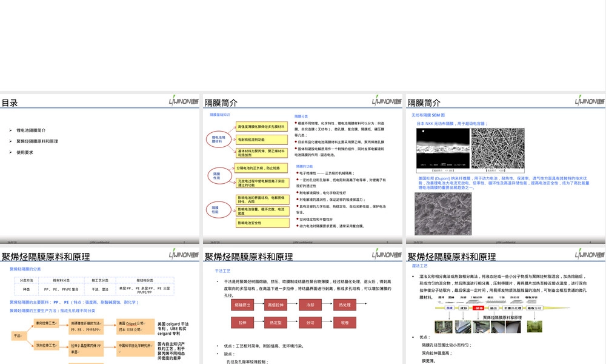Select the orange box 美国 Celgard 公司
The width and height of the screenshot is (606, 364).
(135, 326)
